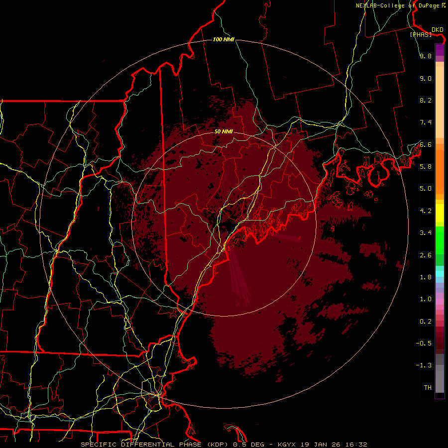
Task: Pick the yellow segment of the color bar
Action: (x=440, y=213)
